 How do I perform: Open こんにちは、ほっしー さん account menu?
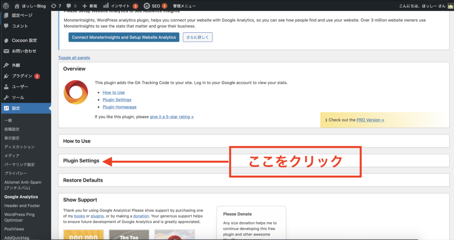click(x=422, y=6)
